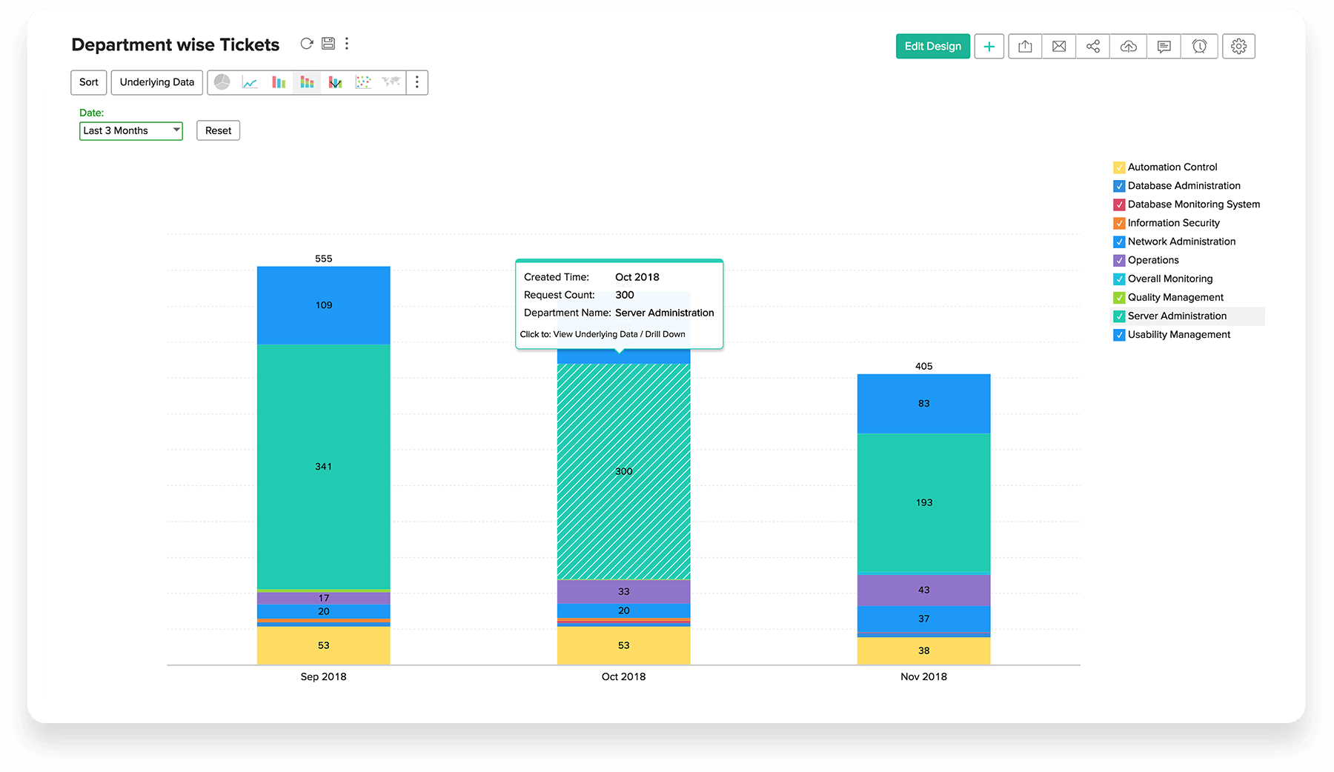This screenshot has height=772, width=1334.
Task: Click the Nov 2018 Server Administration segment labeled 193
Action: (x=923, y=502)
